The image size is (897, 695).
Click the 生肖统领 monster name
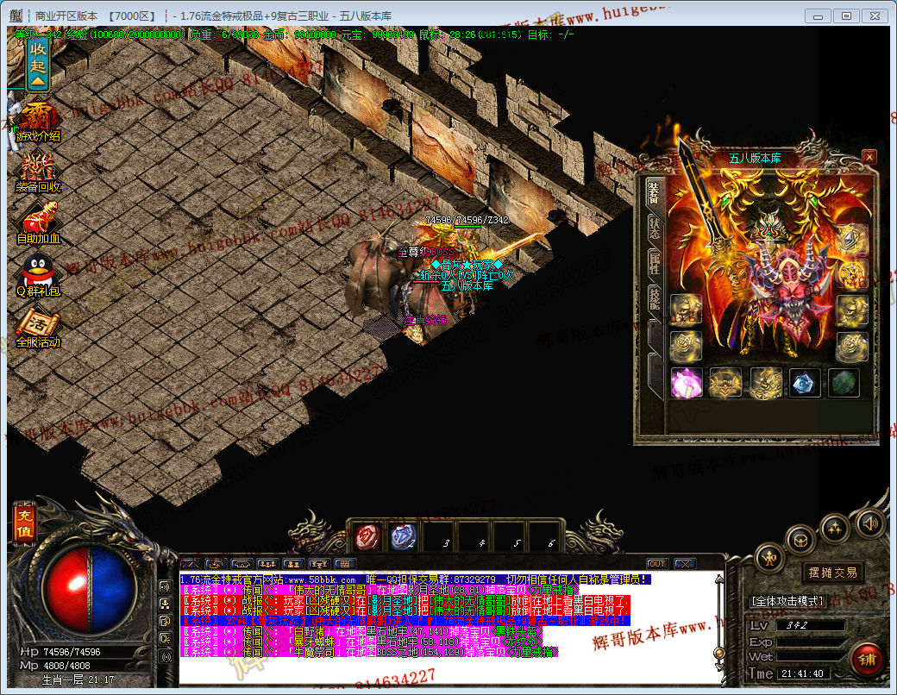[x=425, y=320]
